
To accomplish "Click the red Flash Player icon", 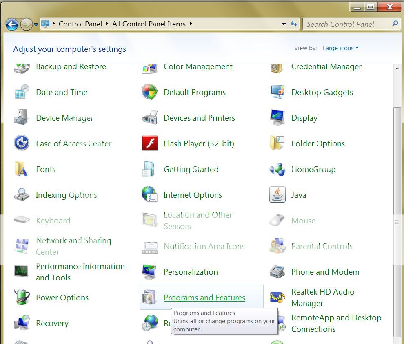I will 150,143.
